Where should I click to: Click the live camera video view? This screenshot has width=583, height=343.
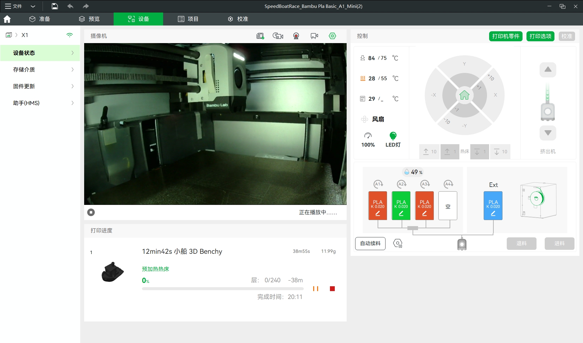215,124
